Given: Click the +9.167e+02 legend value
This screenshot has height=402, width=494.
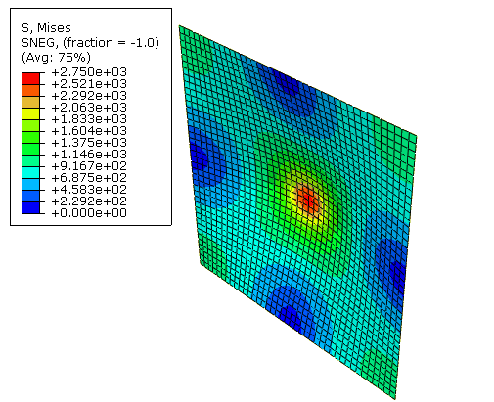Looking at the screenshot, I should click(x=89, y=166).
